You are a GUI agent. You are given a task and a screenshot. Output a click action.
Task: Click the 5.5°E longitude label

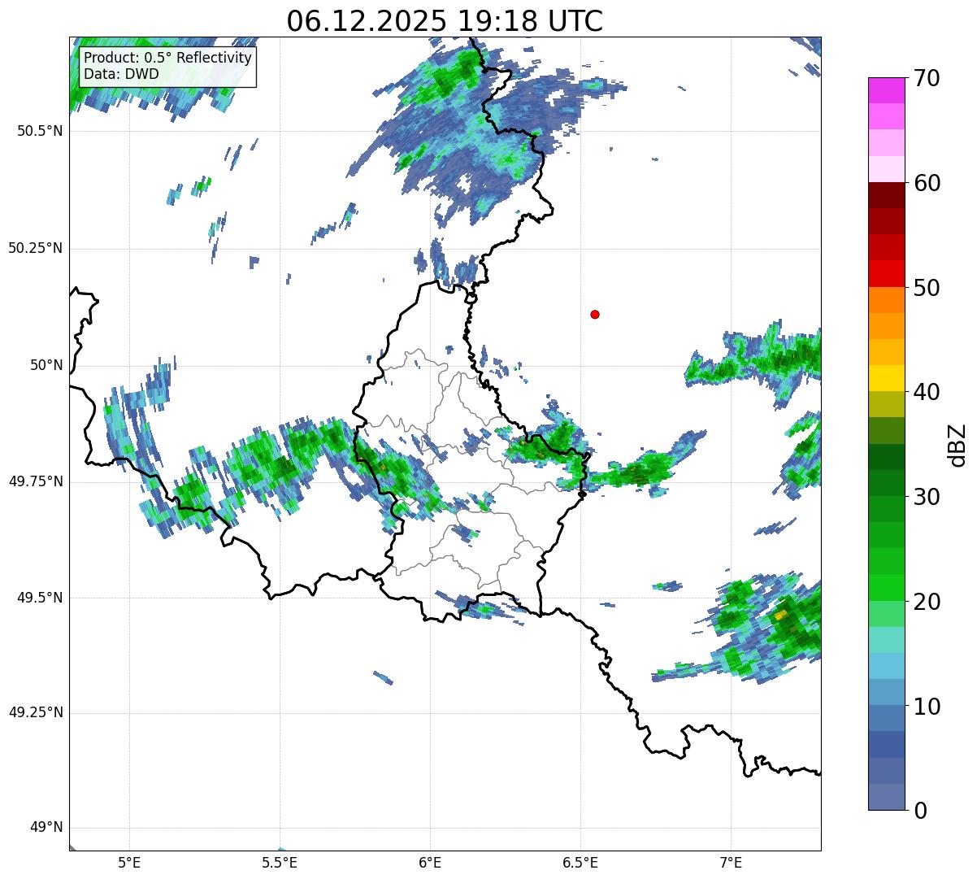pos(280,862)
